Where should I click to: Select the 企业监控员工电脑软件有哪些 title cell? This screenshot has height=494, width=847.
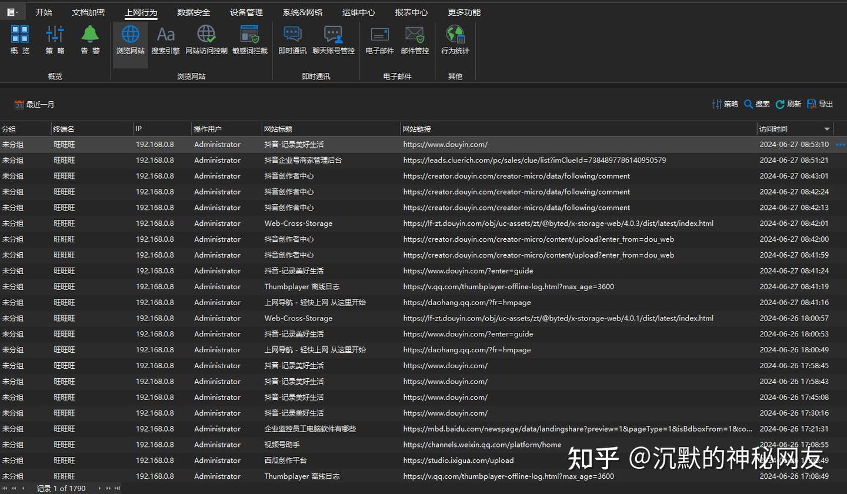coord(310,429)
